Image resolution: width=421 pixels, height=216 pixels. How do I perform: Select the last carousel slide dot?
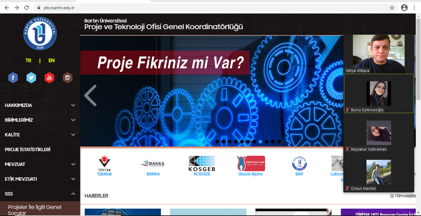click(279, 142)
